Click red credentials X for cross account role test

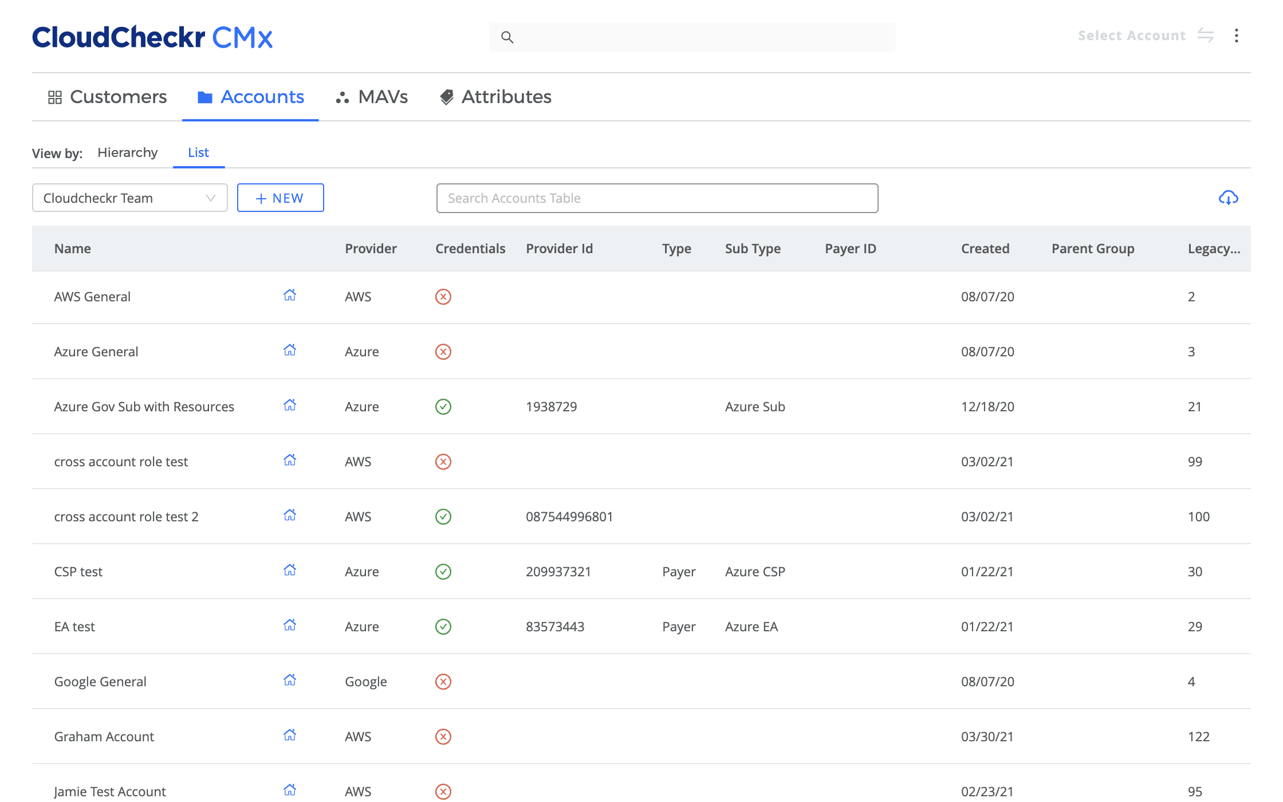click(443, 462)
